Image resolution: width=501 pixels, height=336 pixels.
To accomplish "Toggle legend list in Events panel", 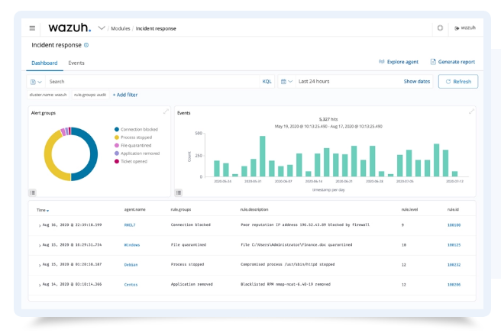I will pyautogui.click(x=179, y=192).
